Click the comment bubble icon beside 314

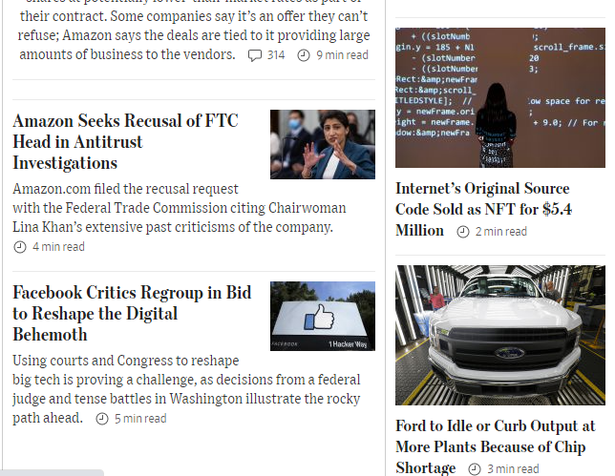tap(254, 55)
